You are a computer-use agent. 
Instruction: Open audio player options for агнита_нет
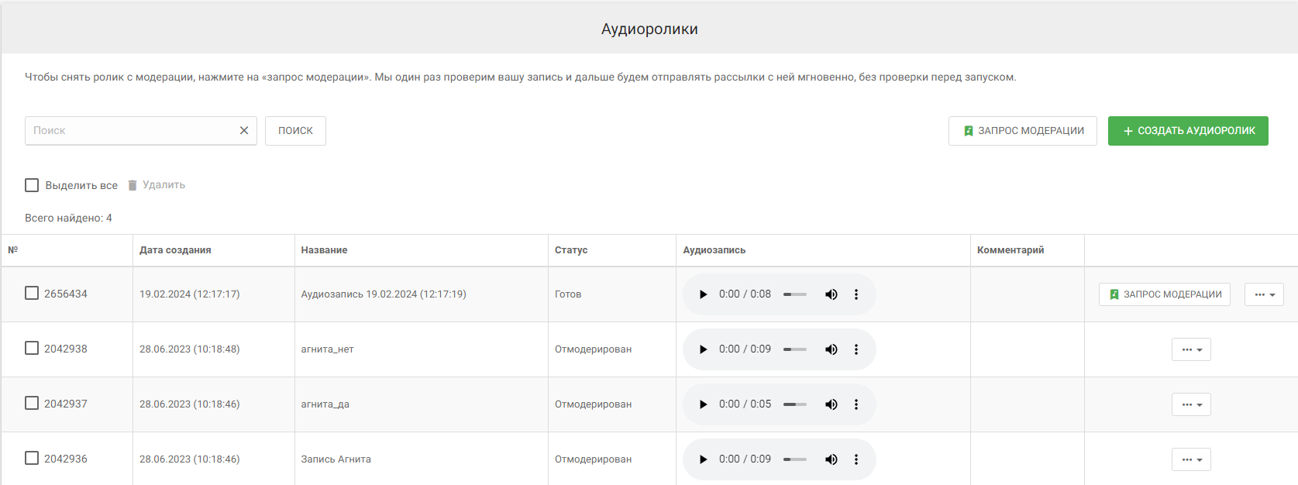856,349
